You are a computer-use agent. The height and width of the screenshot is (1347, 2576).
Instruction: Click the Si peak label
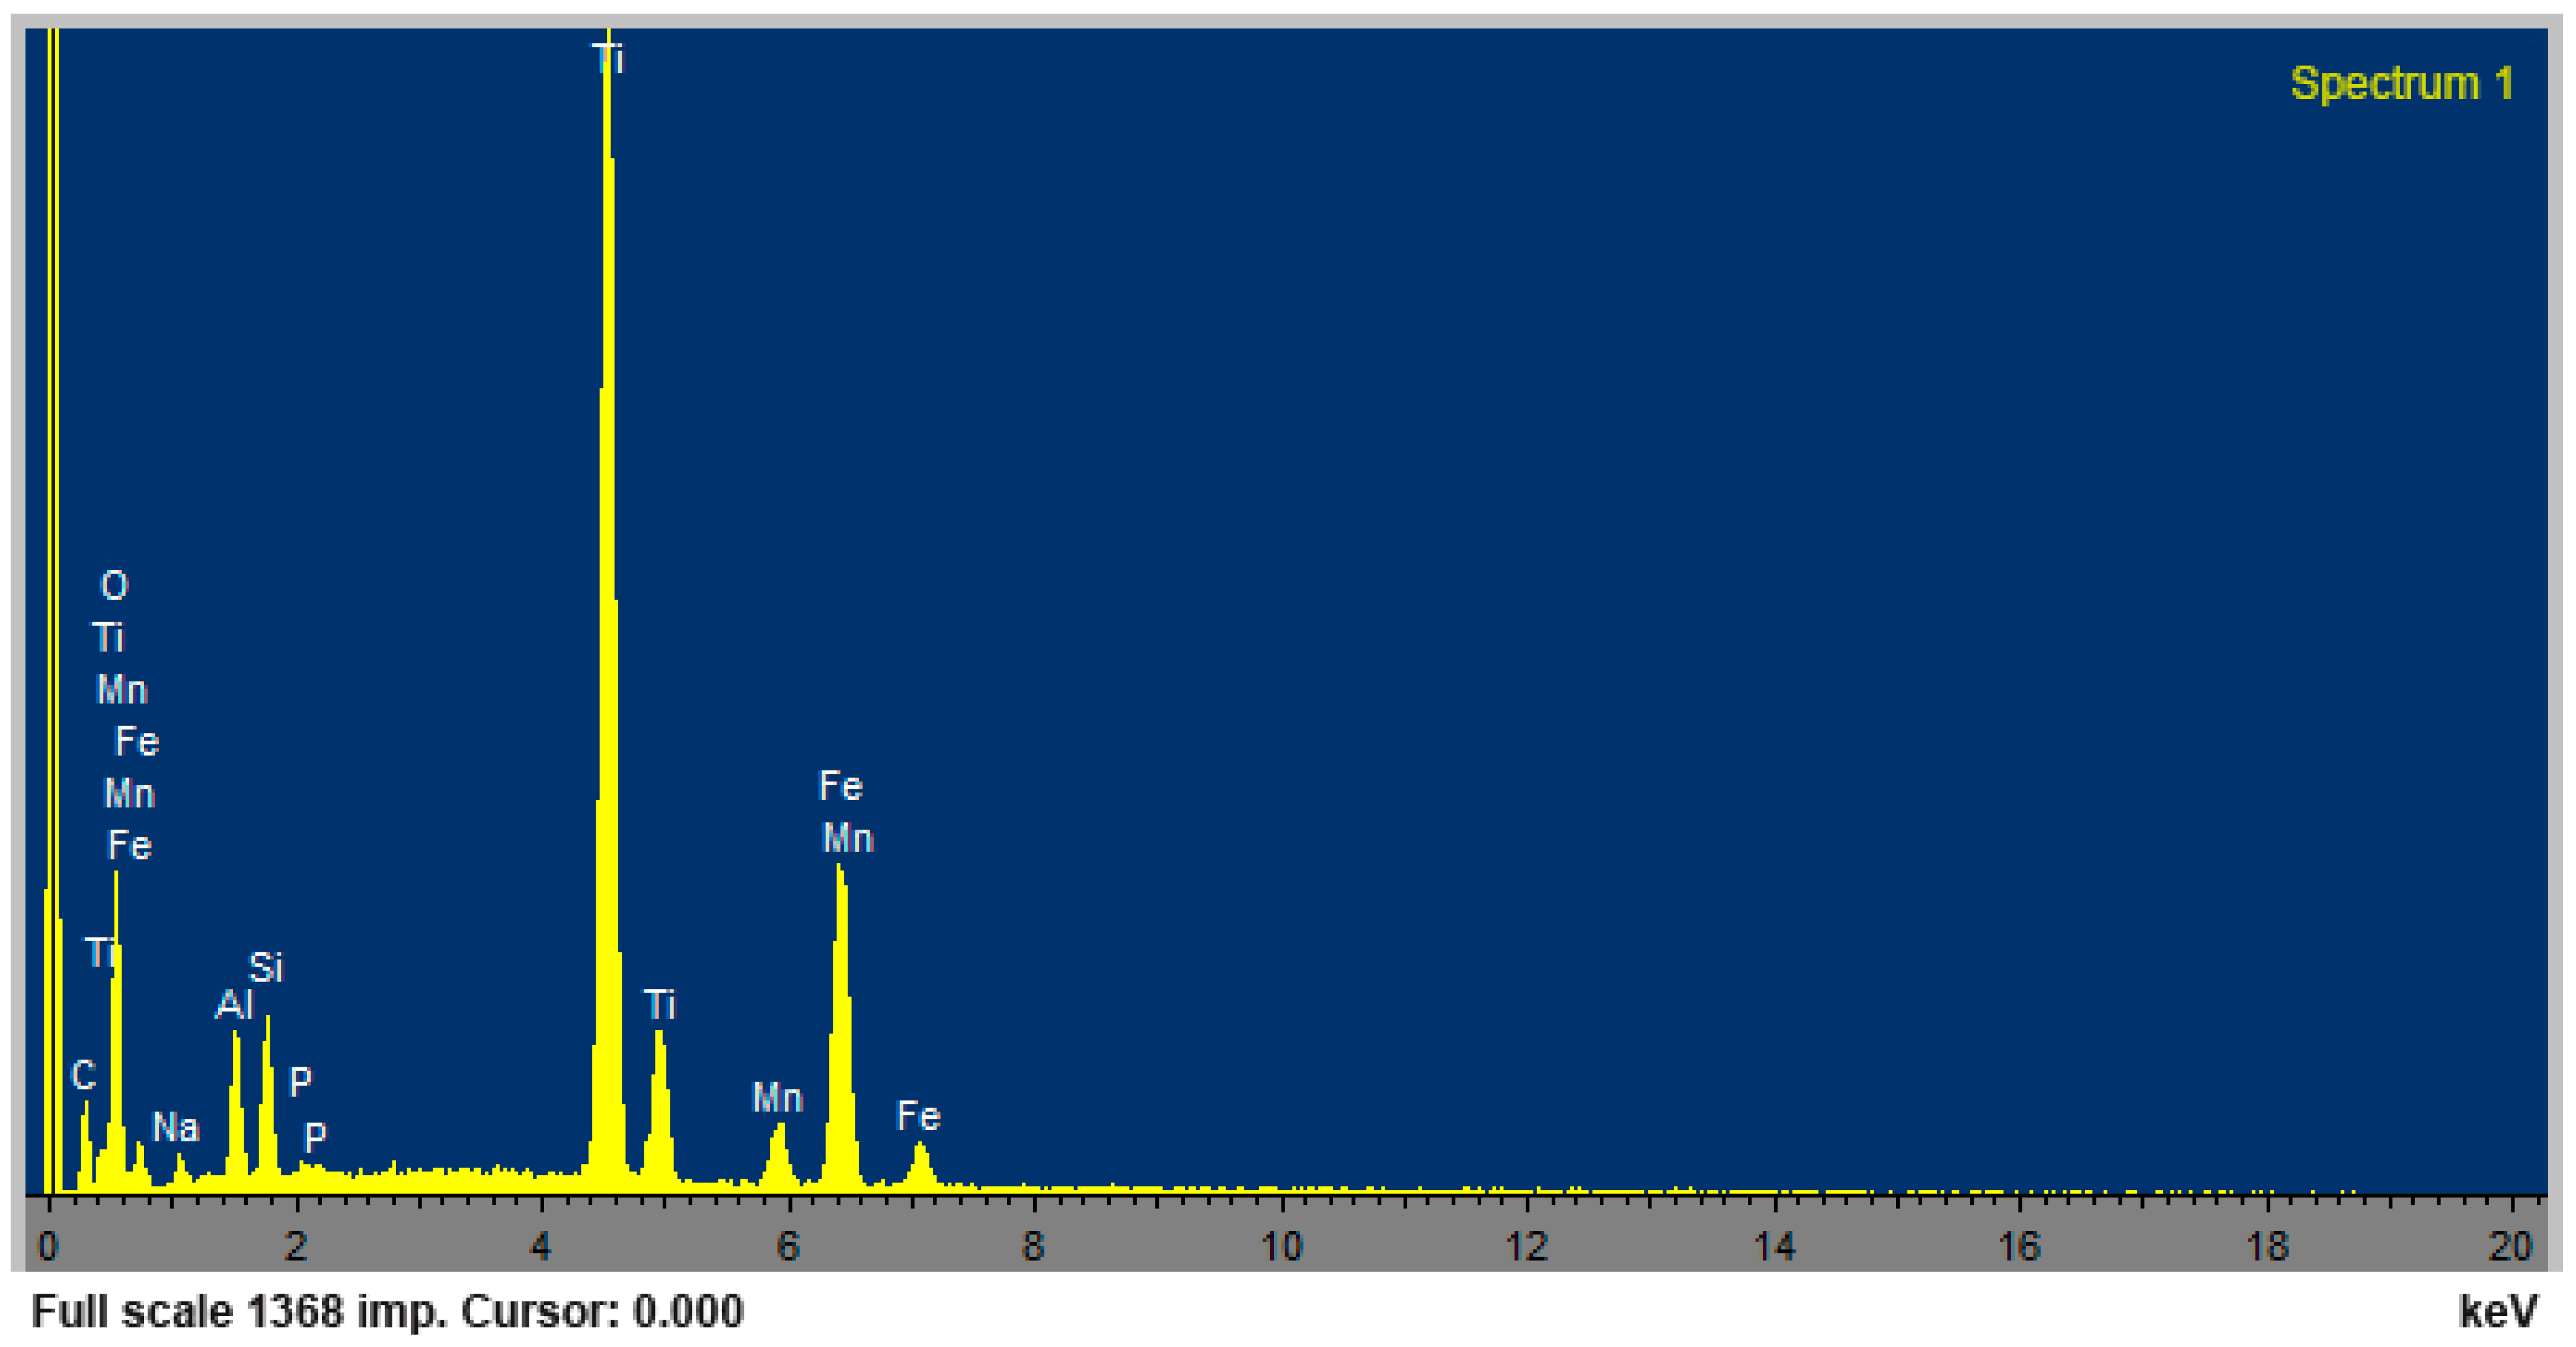tap(266, 967)
